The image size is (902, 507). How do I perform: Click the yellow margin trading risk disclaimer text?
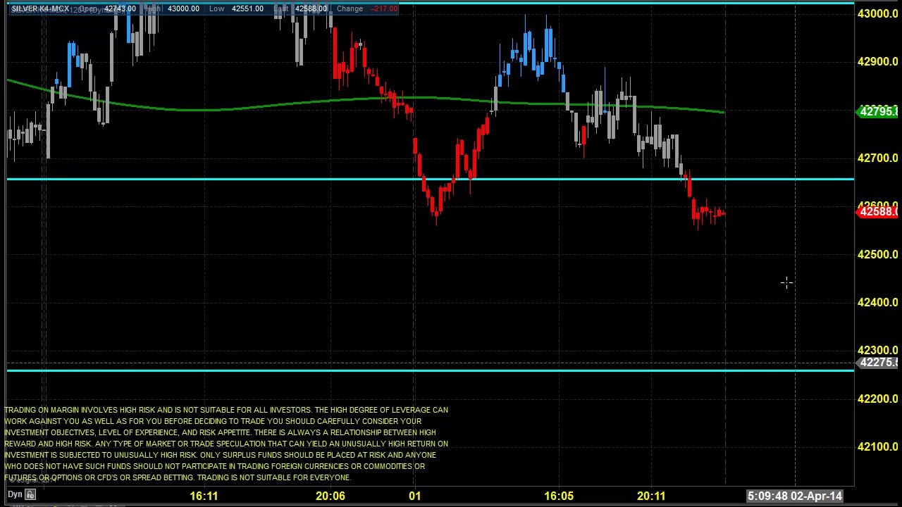pyautogui.click(x=226, y=444)
